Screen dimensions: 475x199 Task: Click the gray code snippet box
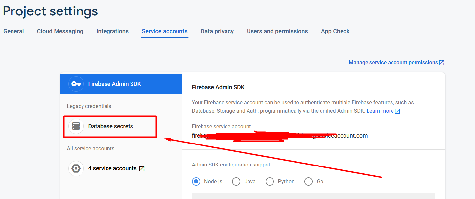coord(314,196)
